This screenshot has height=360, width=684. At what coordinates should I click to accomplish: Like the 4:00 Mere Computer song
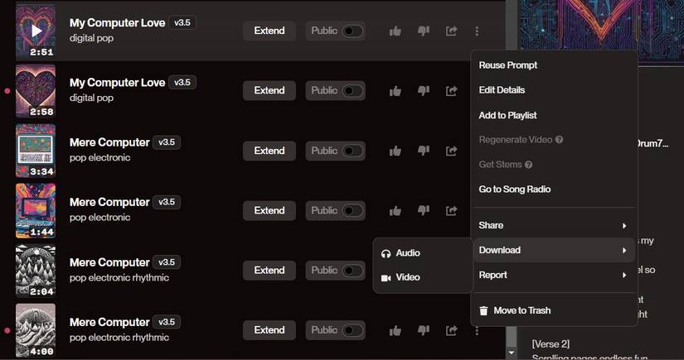pos(395,331)
